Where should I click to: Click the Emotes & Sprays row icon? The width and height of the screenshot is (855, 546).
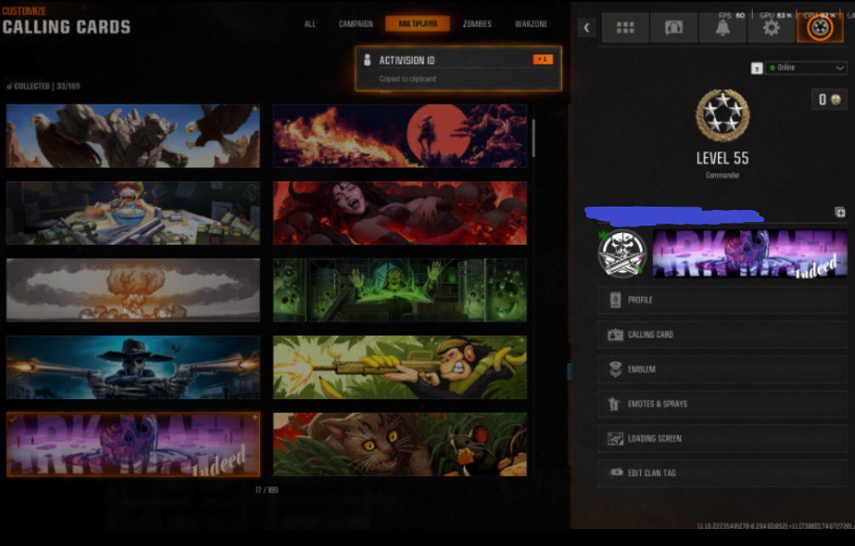coord(614,404)
